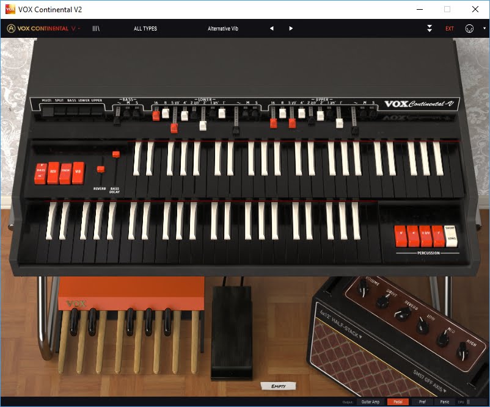
Task: Click the Lower 16' red drawbar
Action: (x=156, y=115)
